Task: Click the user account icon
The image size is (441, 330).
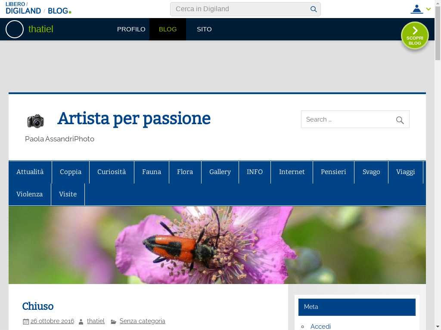Action: 416,9
